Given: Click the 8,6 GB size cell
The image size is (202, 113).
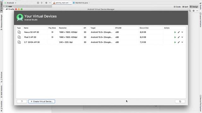Looking at the screenshot, I should point(143,32).
